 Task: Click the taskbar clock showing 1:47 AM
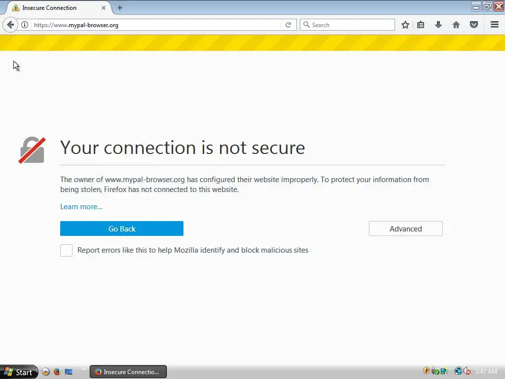(x=486, y=372)
